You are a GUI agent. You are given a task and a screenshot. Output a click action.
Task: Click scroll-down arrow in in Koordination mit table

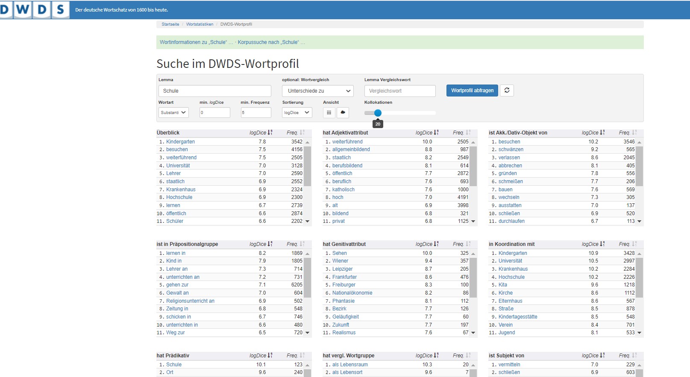(639, 333)
